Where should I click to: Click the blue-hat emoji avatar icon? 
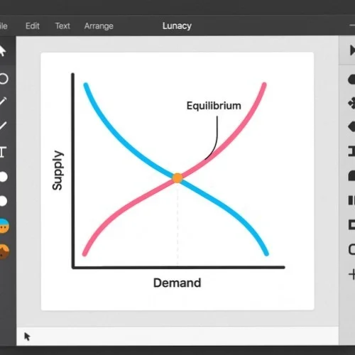click(x=4, y=226)
